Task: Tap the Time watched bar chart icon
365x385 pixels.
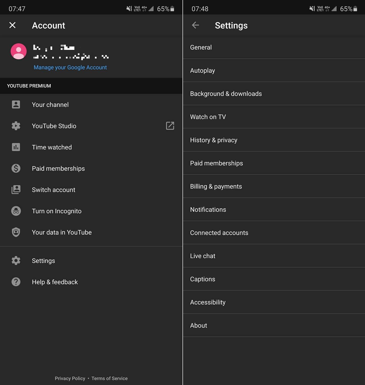Action: 16,147
